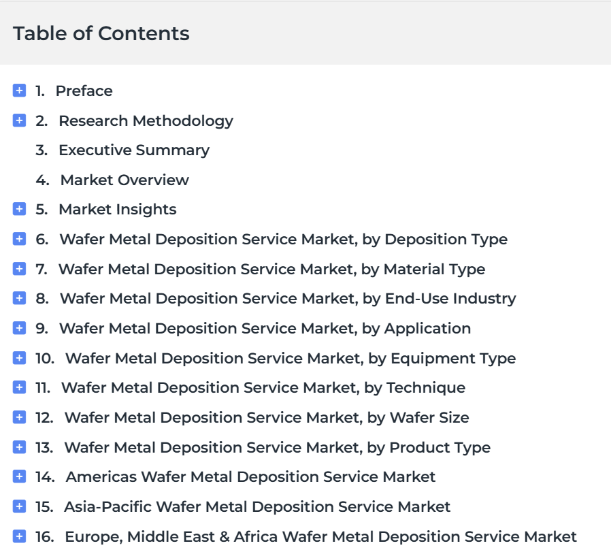
Task: Expand Americas market chapter plus icon
Action: click(x=19, y=476)
